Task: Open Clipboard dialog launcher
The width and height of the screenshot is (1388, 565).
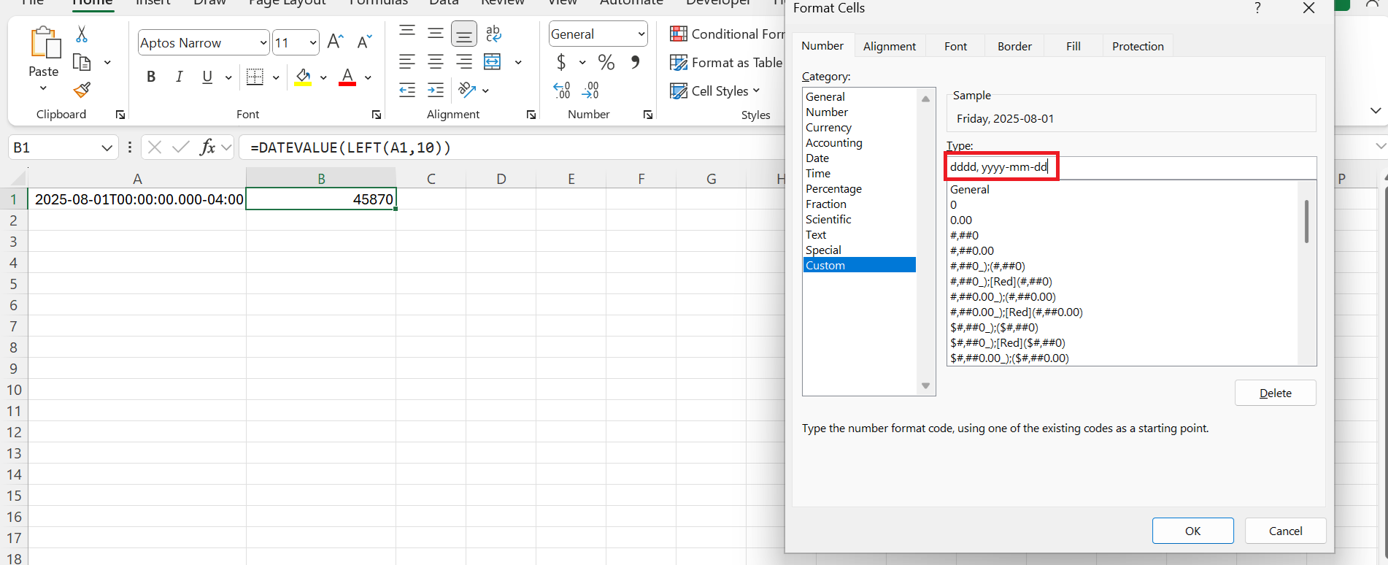Action: [x=120, y=115]
